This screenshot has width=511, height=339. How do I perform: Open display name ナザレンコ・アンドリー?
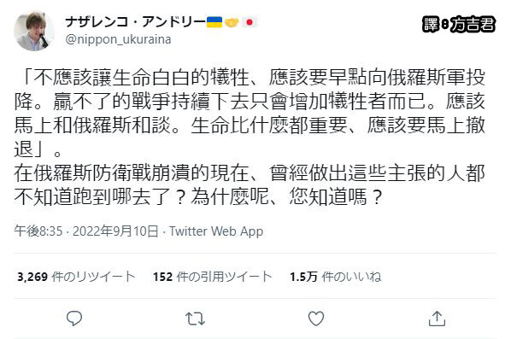[135, 22]
